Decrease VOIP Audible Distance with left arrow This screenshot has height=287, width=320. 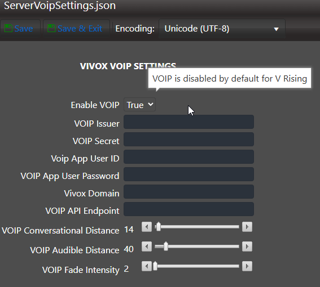[147, 246]
